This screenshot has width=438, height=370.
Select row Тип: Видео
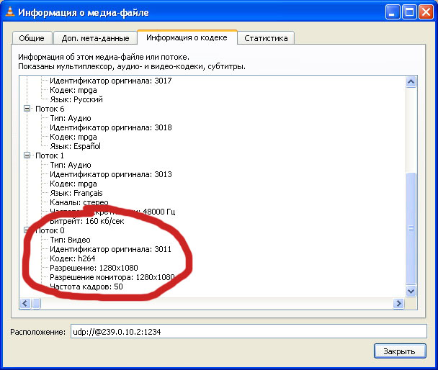tap(70, 240)
